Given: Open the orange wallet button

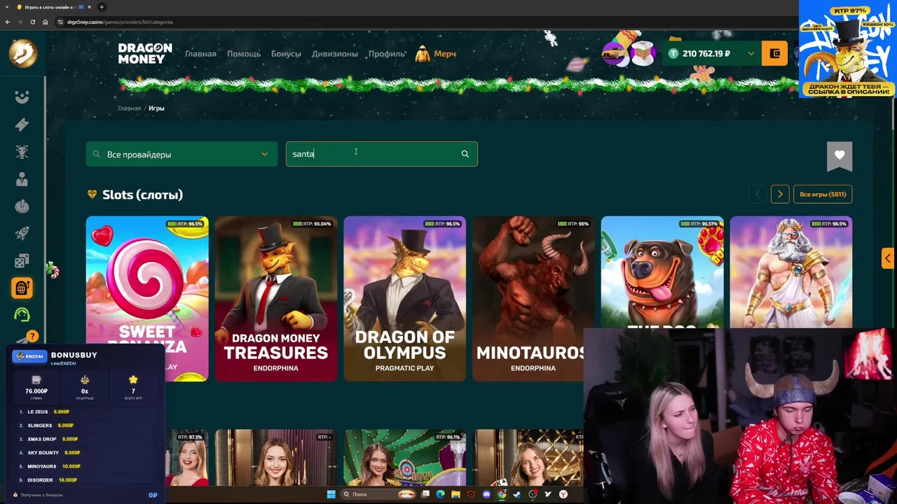Looking at the screenshot, I should tap(775, 53).
